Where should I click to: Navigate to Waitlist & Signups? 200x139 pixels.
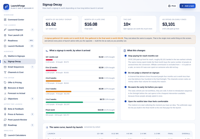pos(19,56)
